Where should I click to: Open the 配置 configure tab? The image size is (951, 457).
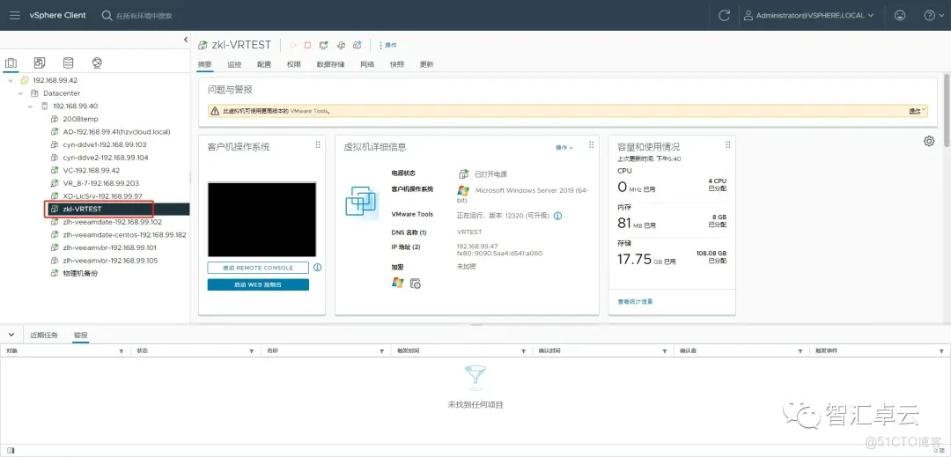[264, 64]
